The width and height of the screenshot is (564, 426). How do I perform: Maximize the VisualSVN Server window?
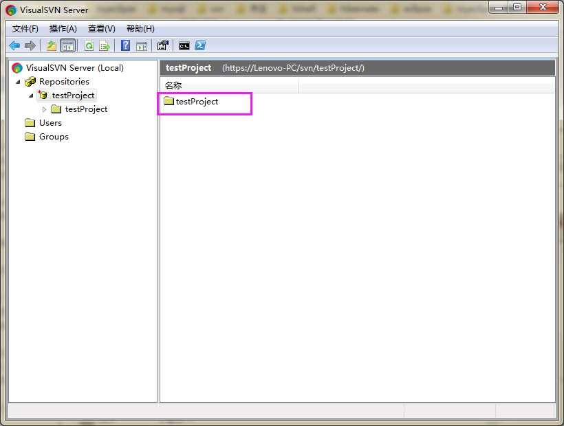coord(517,8)
